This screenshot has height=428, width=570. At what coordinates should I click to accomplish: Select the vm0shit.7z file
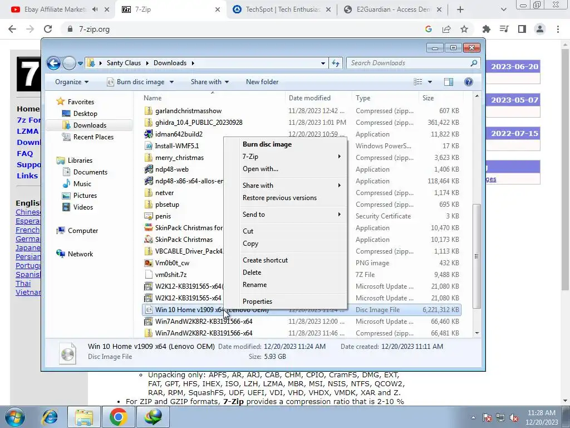coord(171,275)
